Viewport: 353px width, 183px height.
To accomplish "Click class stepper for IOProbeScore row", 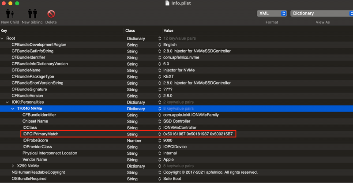I will [160, 141].
